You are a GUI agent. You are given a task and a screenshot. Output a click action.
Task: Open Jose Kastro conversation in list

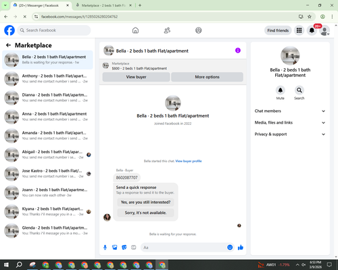pyautogui.click(x=47, y=173)
